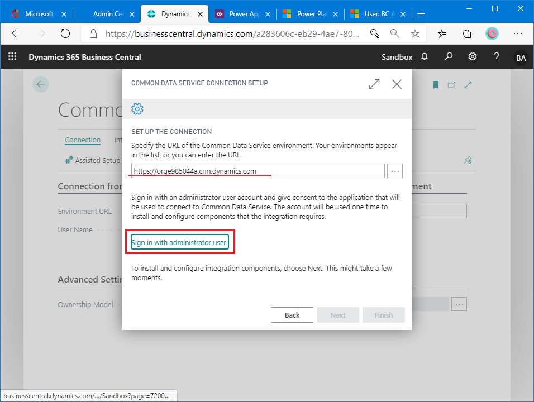Open the browser Collections button
This screenshot has height=402, width=534.
(x=466, y=33)
